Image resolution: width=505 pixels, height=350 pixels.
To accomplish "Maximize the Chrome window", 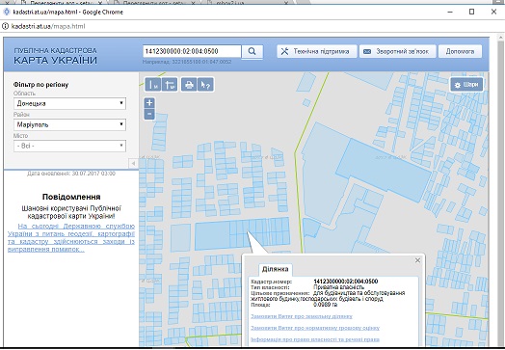I will pyautogui.click(x=472, y=12).
